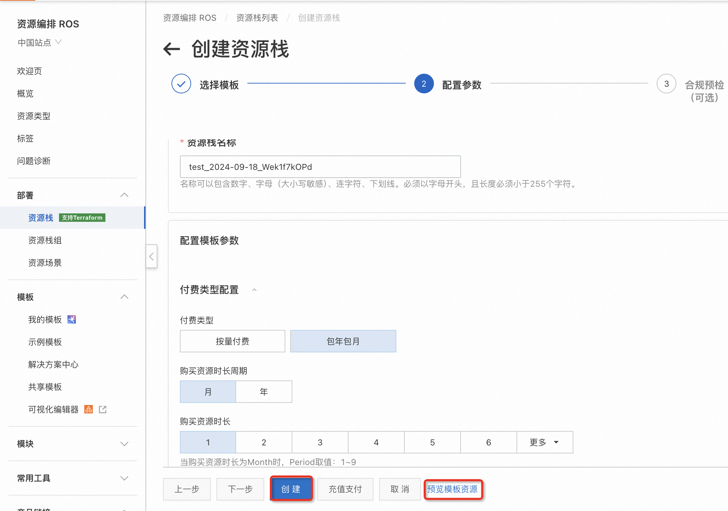This screenshot has width=728, height=511.
Task: Choose 年 as purchase period unit
Action: 264,392
